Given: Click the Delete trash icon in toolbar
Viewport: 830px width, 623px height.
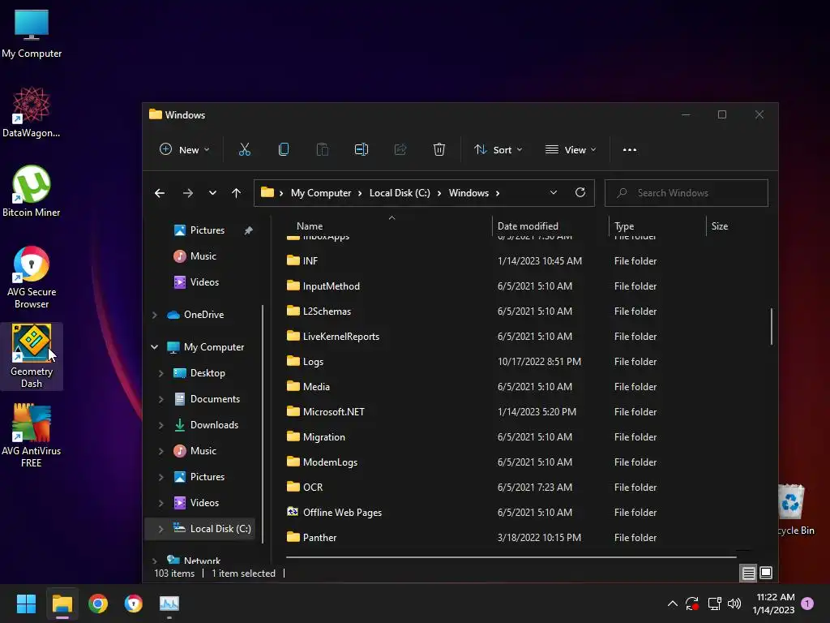Looking at the screenshot, I should pyautogui.click(x=439, y=149).
